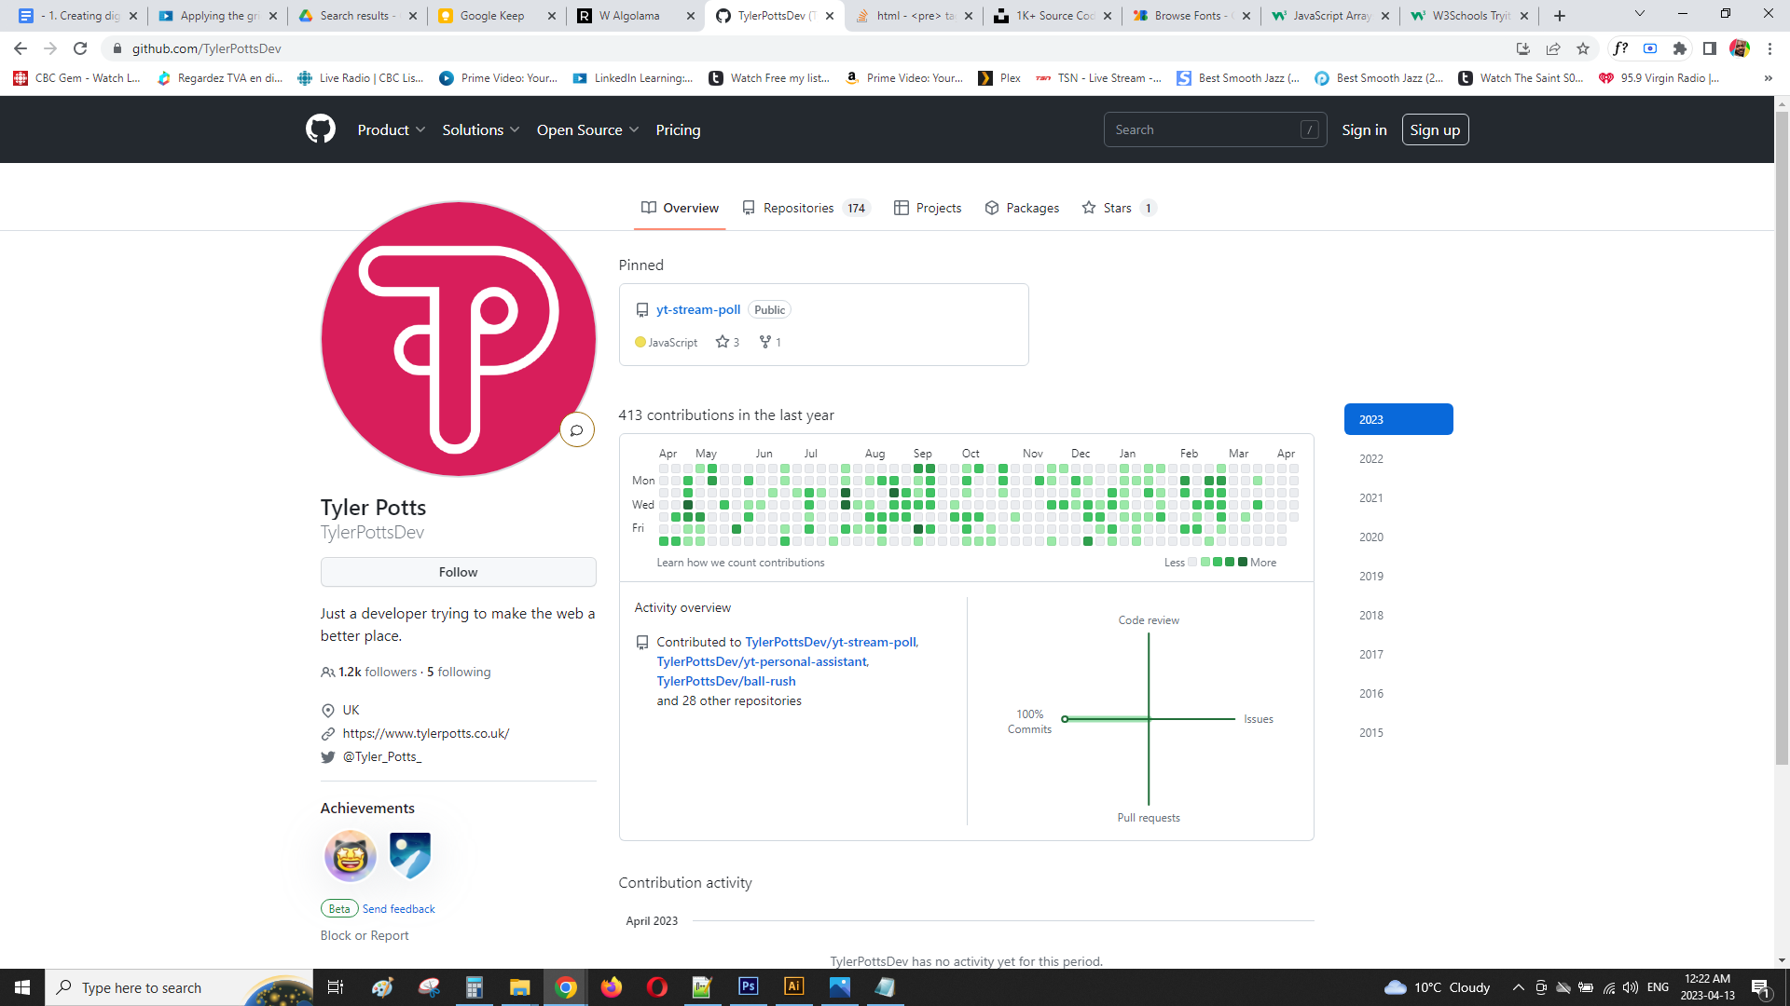1790x1006 pixels.
Task: Click the darkest green legend square
Action: coord(1242,562)
